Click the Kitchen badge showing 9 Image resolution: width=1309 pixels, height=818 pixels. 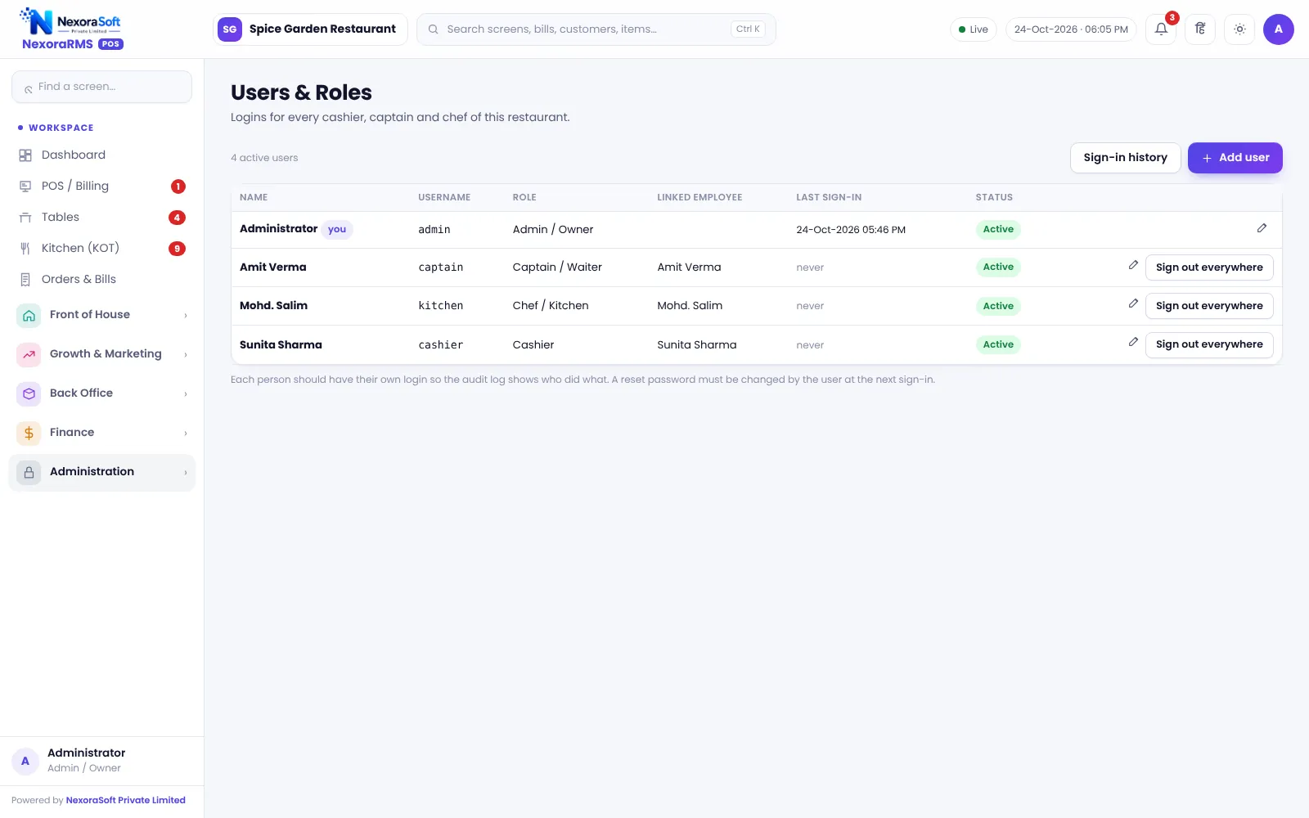point(177,249)
